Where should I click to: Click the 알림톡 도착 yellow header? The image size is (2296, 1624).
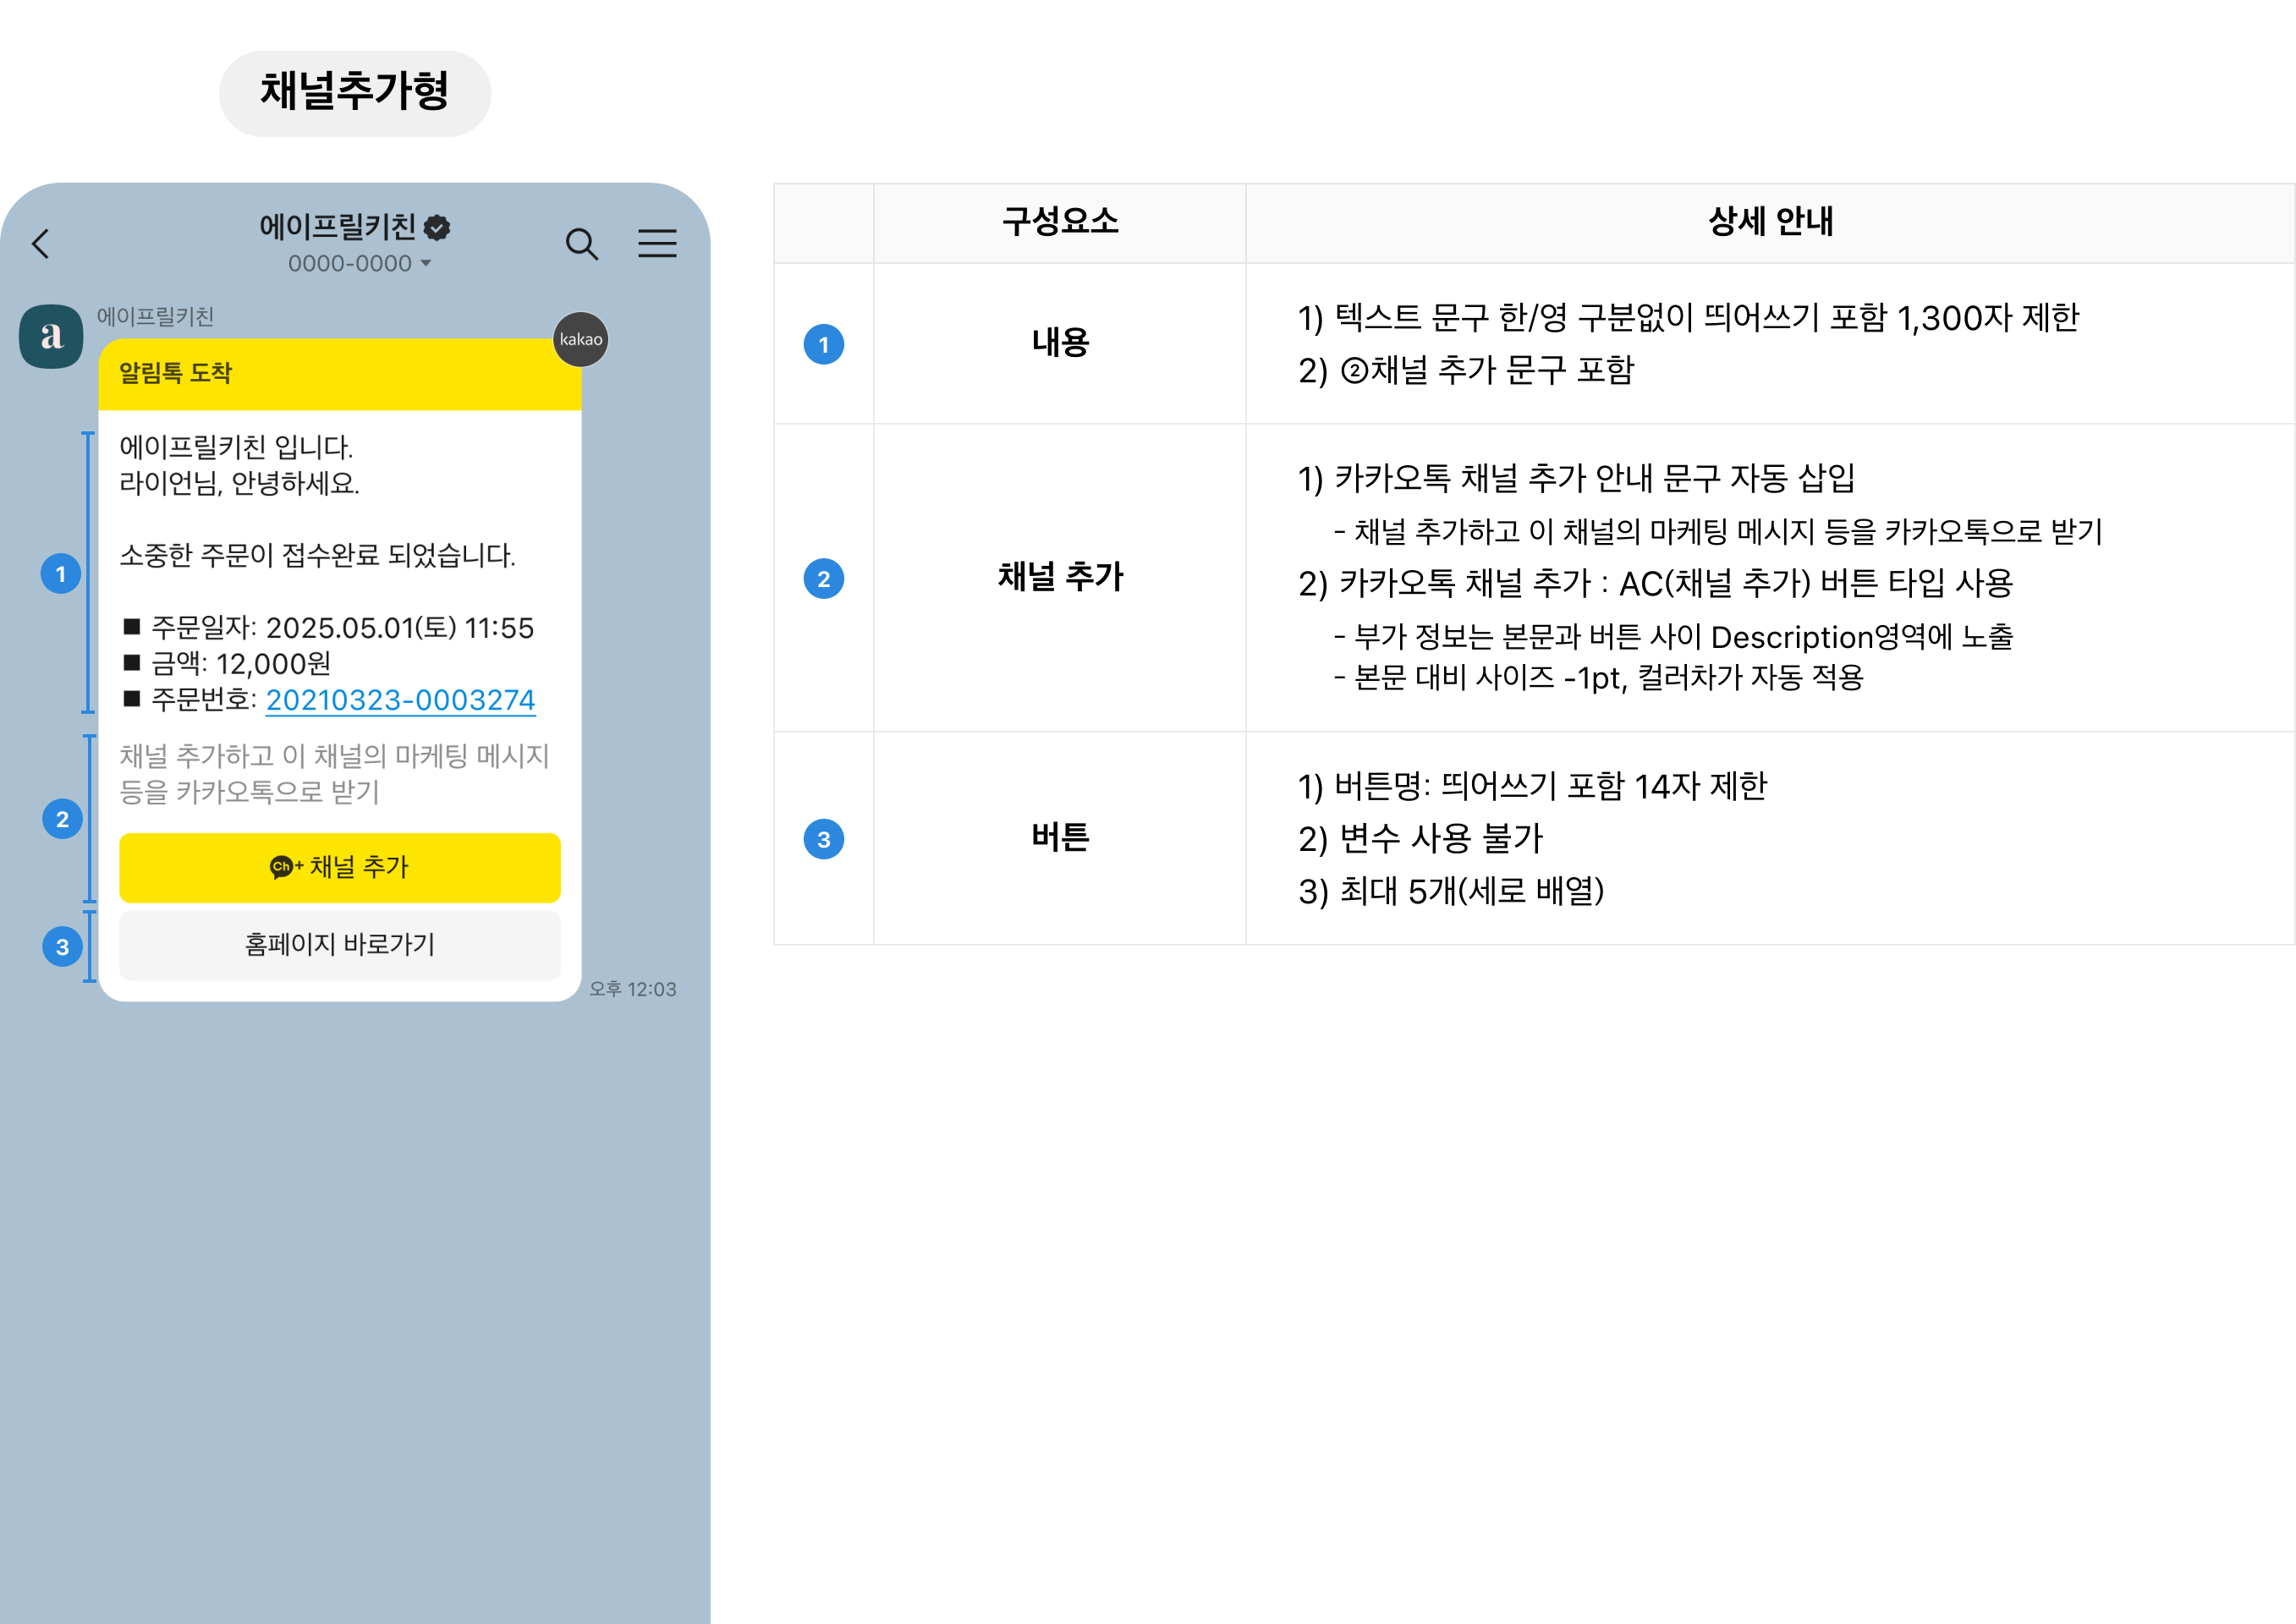[x=339, y=374]
